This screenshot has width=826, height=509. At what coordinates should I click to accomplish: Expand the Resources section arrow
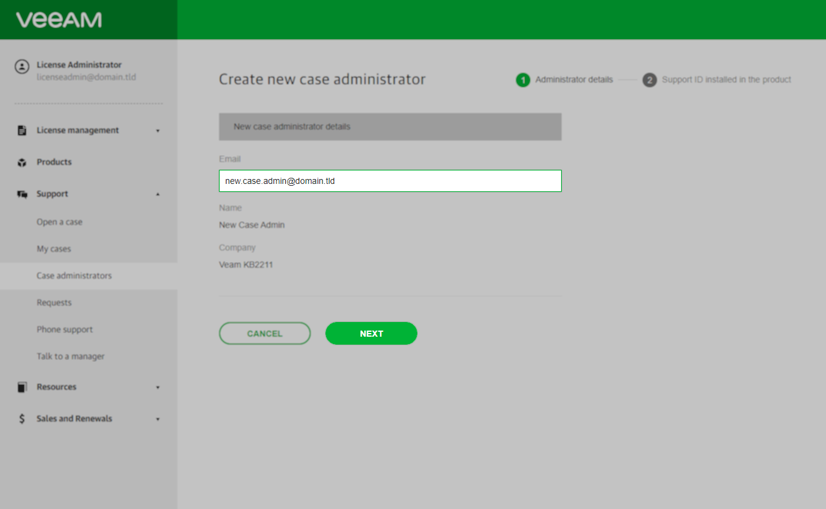point(158,387)
